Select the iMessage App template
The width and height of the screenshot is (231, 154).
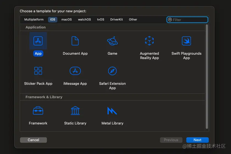75,71
